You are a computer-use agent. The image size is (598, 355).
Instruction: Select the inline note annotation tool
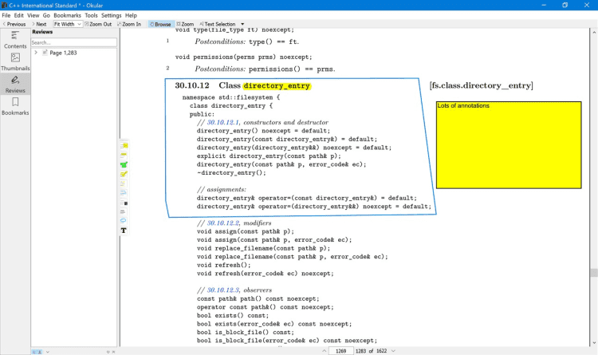coord(124,156)
